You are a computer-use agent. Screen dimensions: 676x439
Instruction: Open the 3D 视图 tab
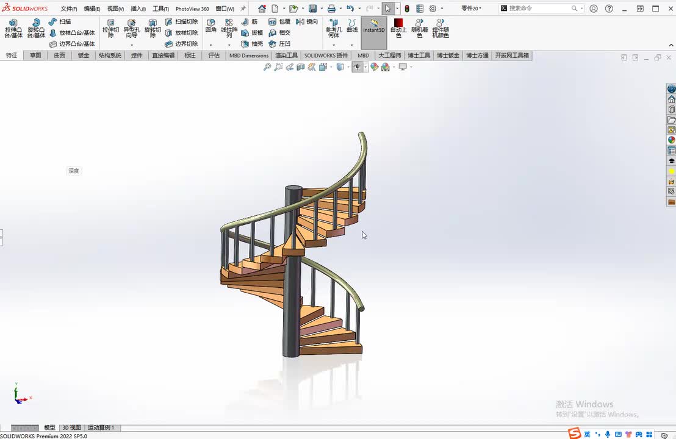click(x=71, y=428)
